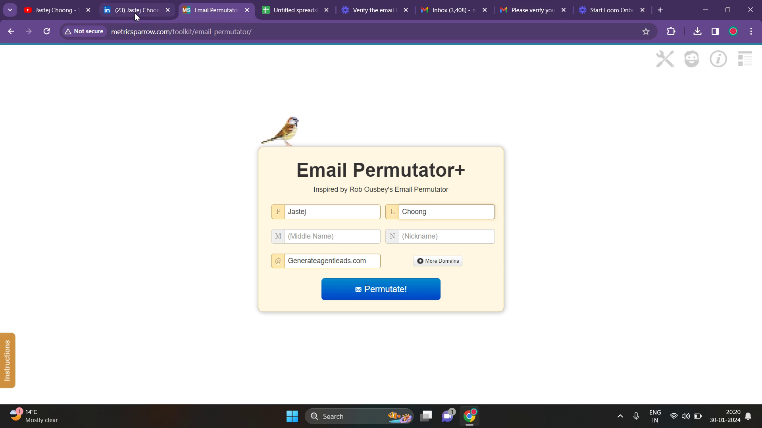Click the bearded face icon
This screenshot has height=428, width=762.
tap(691, 59)
